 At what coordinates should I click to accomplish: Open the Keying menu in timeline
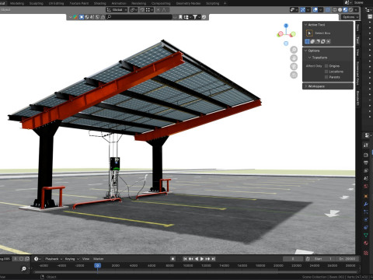pyautogui.click(x=71, y=259)
